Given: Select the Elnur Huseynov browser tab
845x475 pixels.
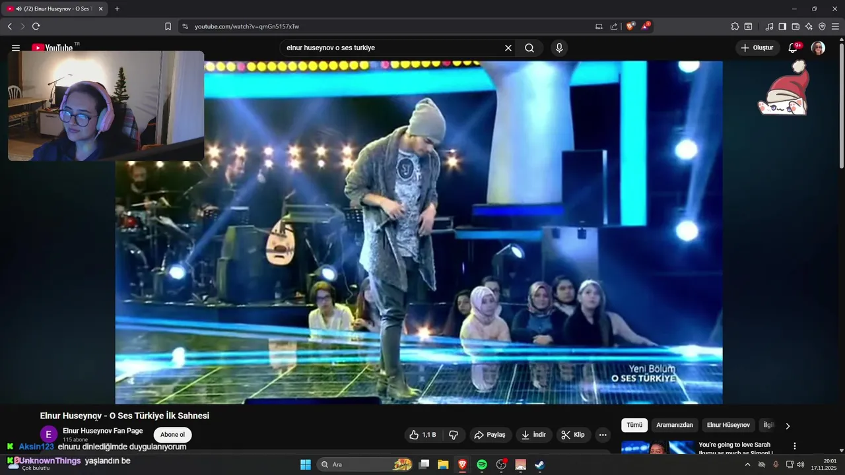Looking at the screenshot, I should (55, 9).
